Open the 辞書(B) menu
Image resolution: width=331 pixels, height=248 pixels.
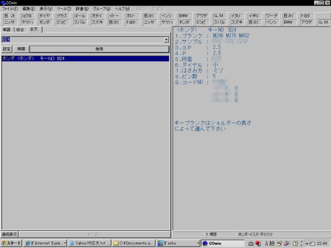82,9
